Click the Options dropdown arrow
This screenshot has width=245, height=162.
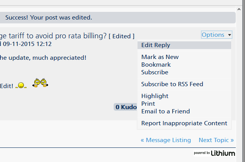coord(230,35)
